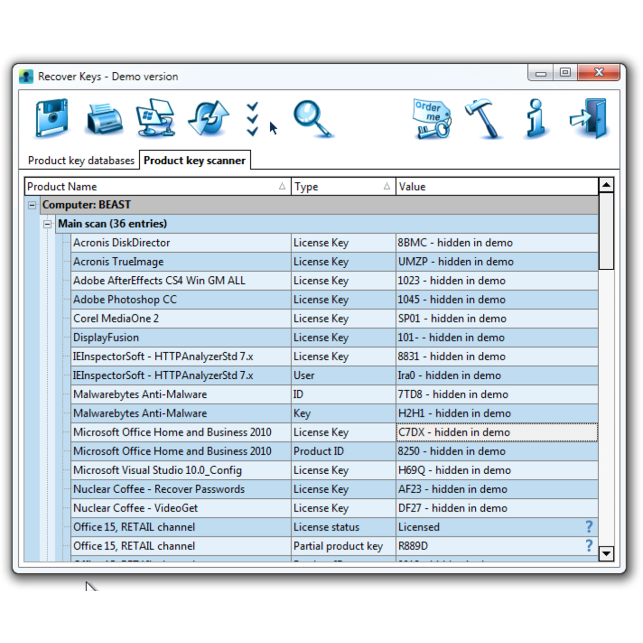Click the Main scan (36 entries) label
Viewport: 643px width, 643px height.
(113, 224)
